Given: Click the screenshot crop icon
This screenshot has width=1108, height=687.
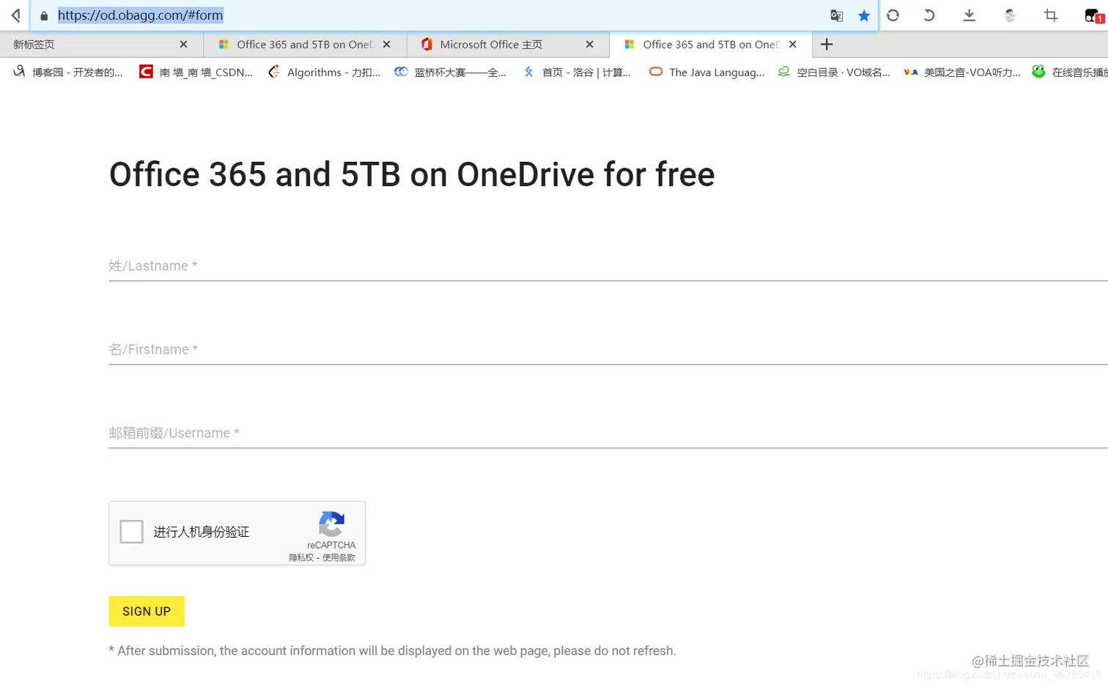Looking at the screenshot, I should (x=1051, y=15).
